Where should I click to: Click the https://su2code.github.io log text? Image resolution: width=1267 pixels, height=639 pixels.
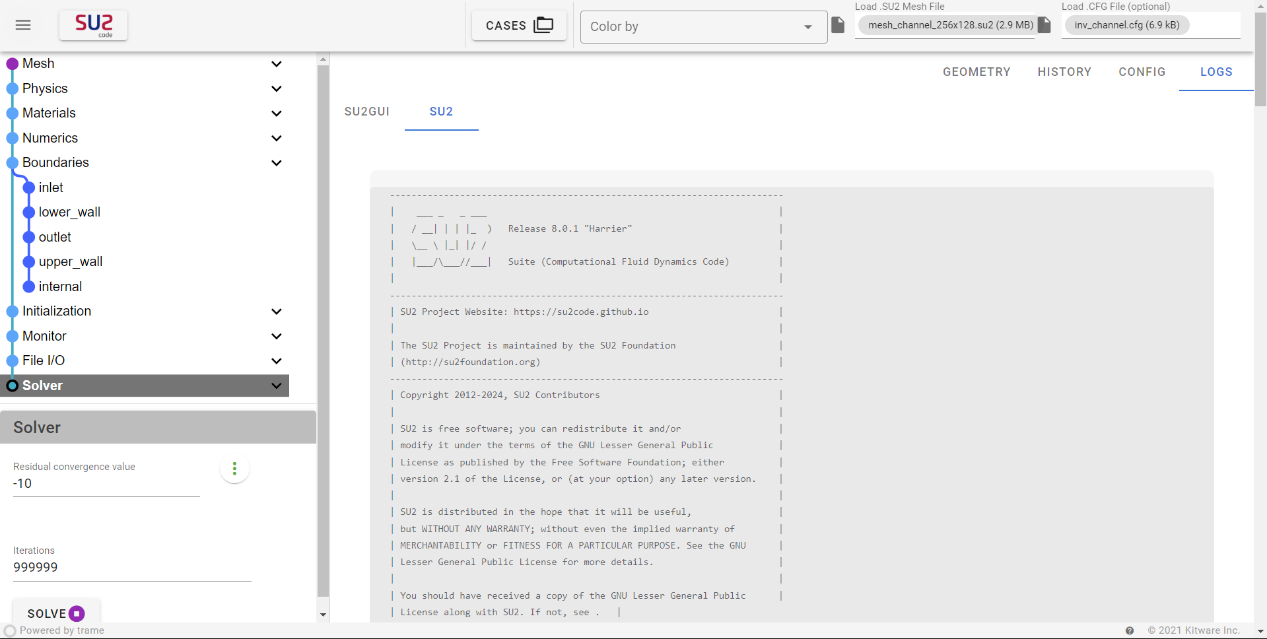581,312
